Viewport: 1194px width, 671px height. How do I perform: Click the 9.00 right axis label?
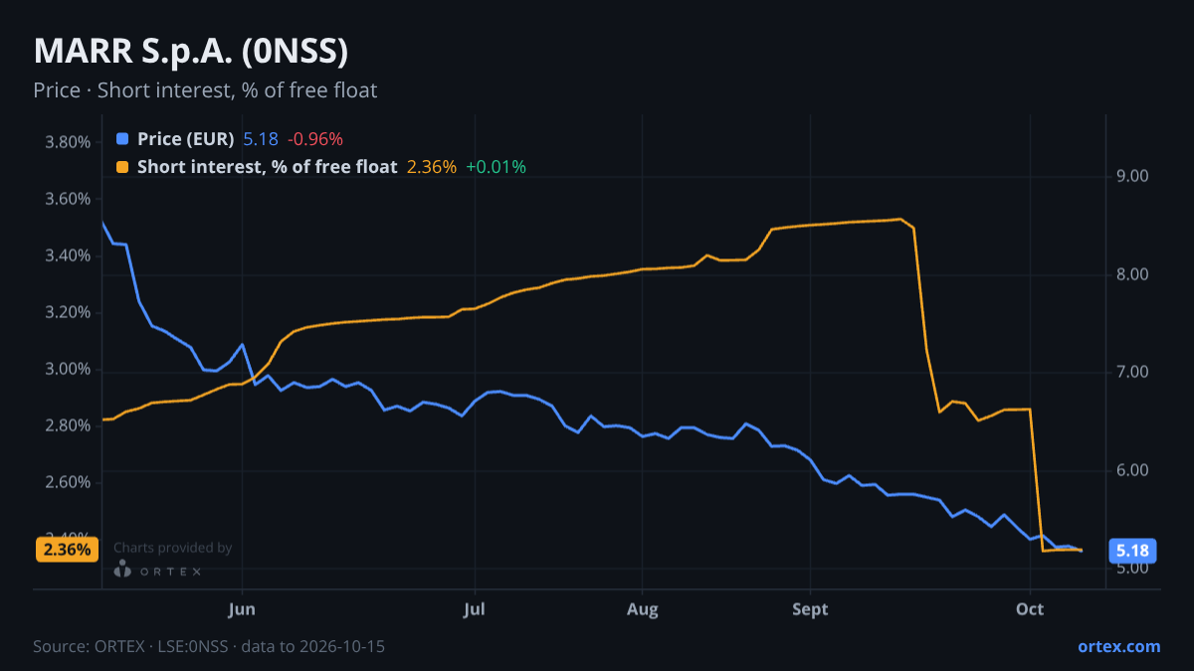point(1132,176)
